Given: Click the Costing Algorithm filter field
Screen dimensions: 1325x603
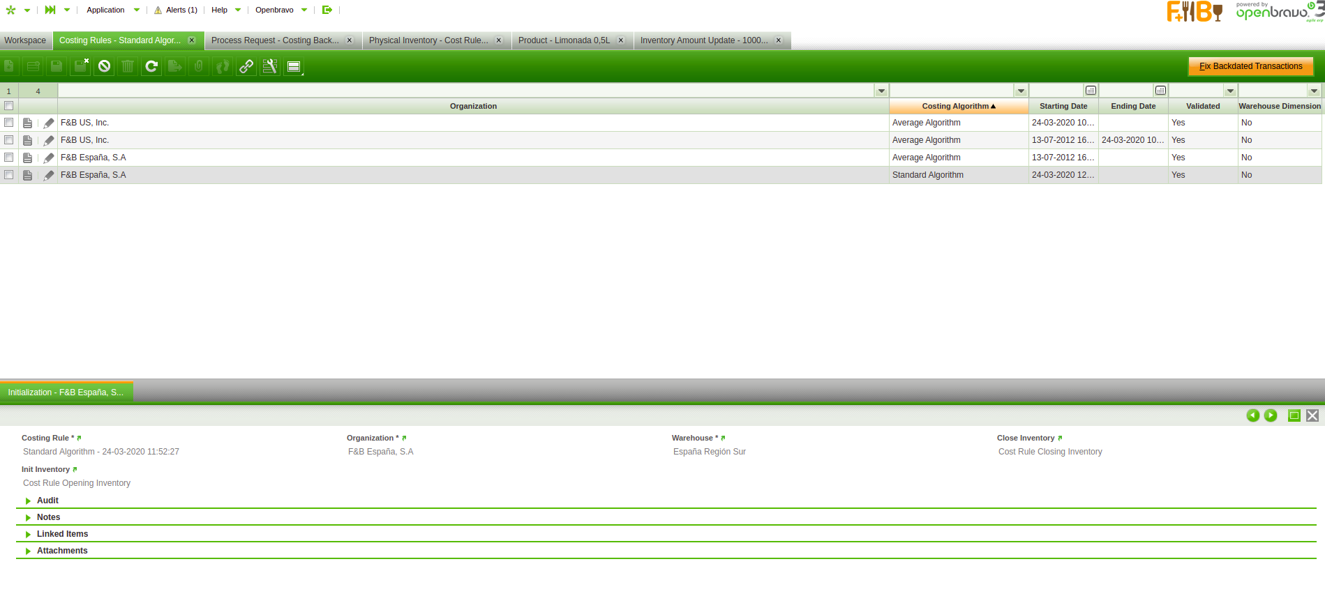Looking at the screenshot, I should (x=952, y=91).
